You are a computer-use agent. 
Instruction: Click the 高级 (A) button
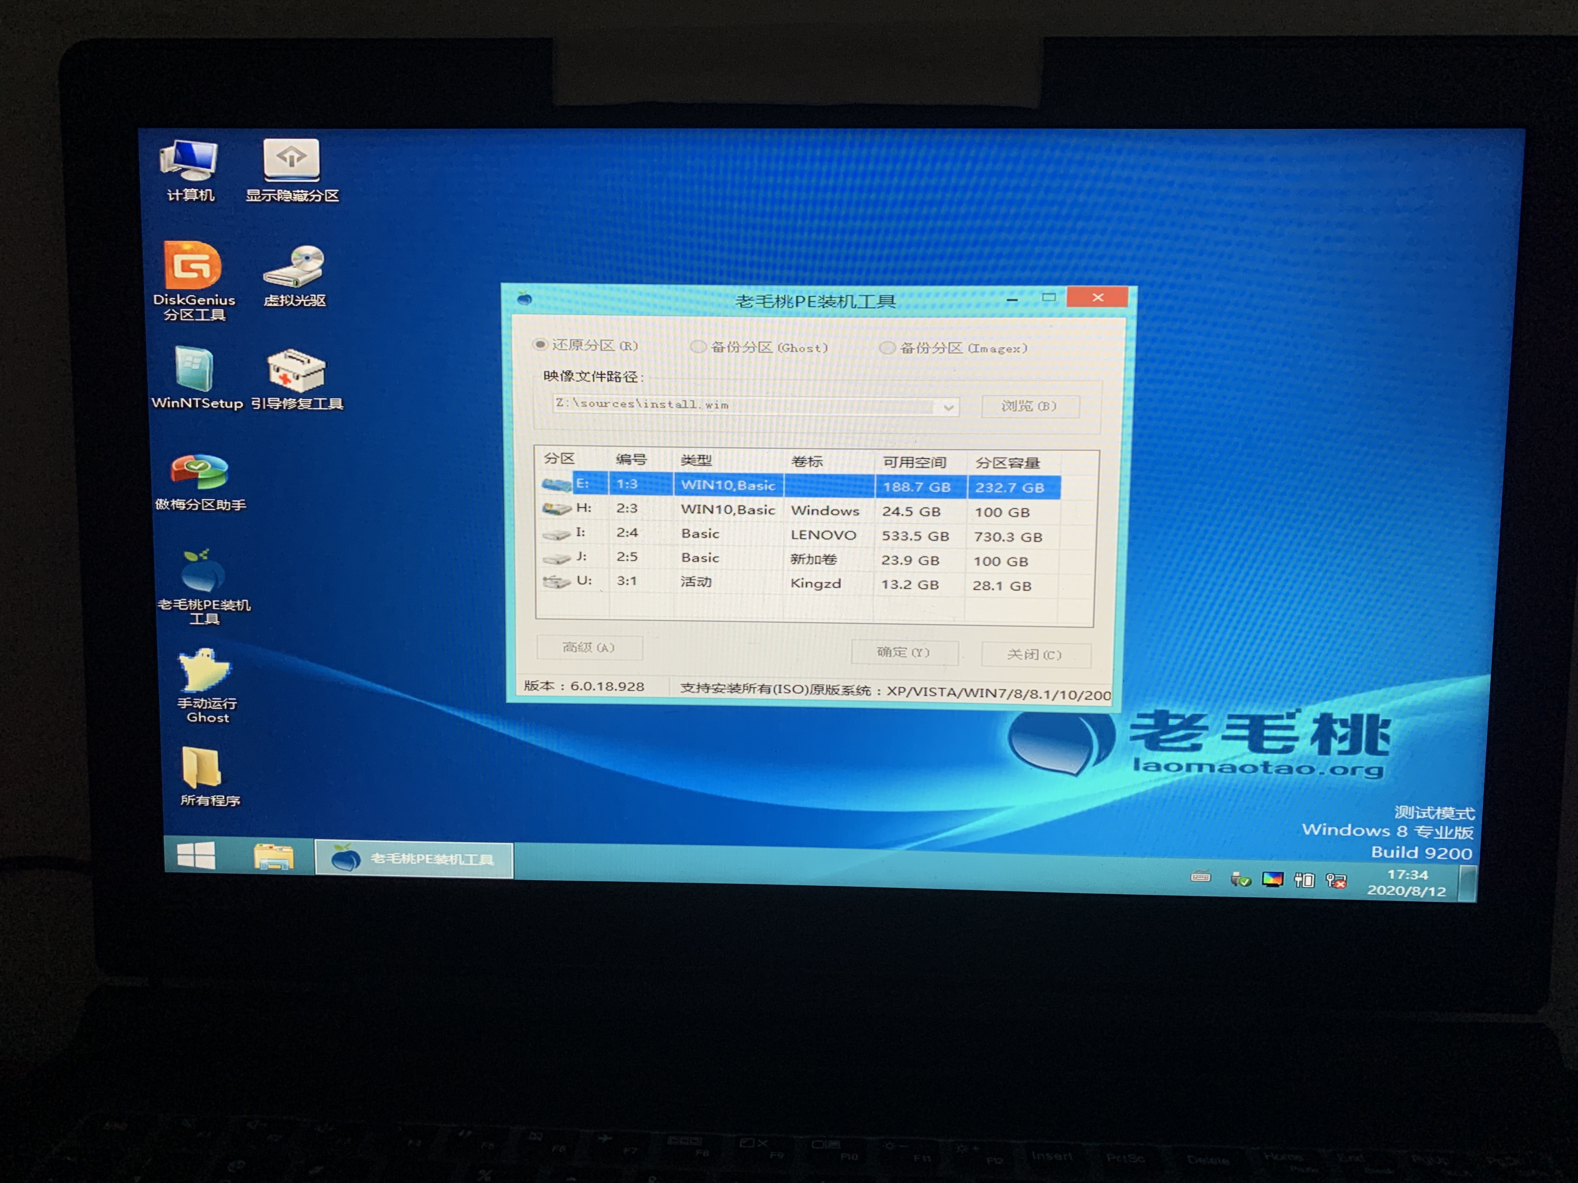[589, 647]
